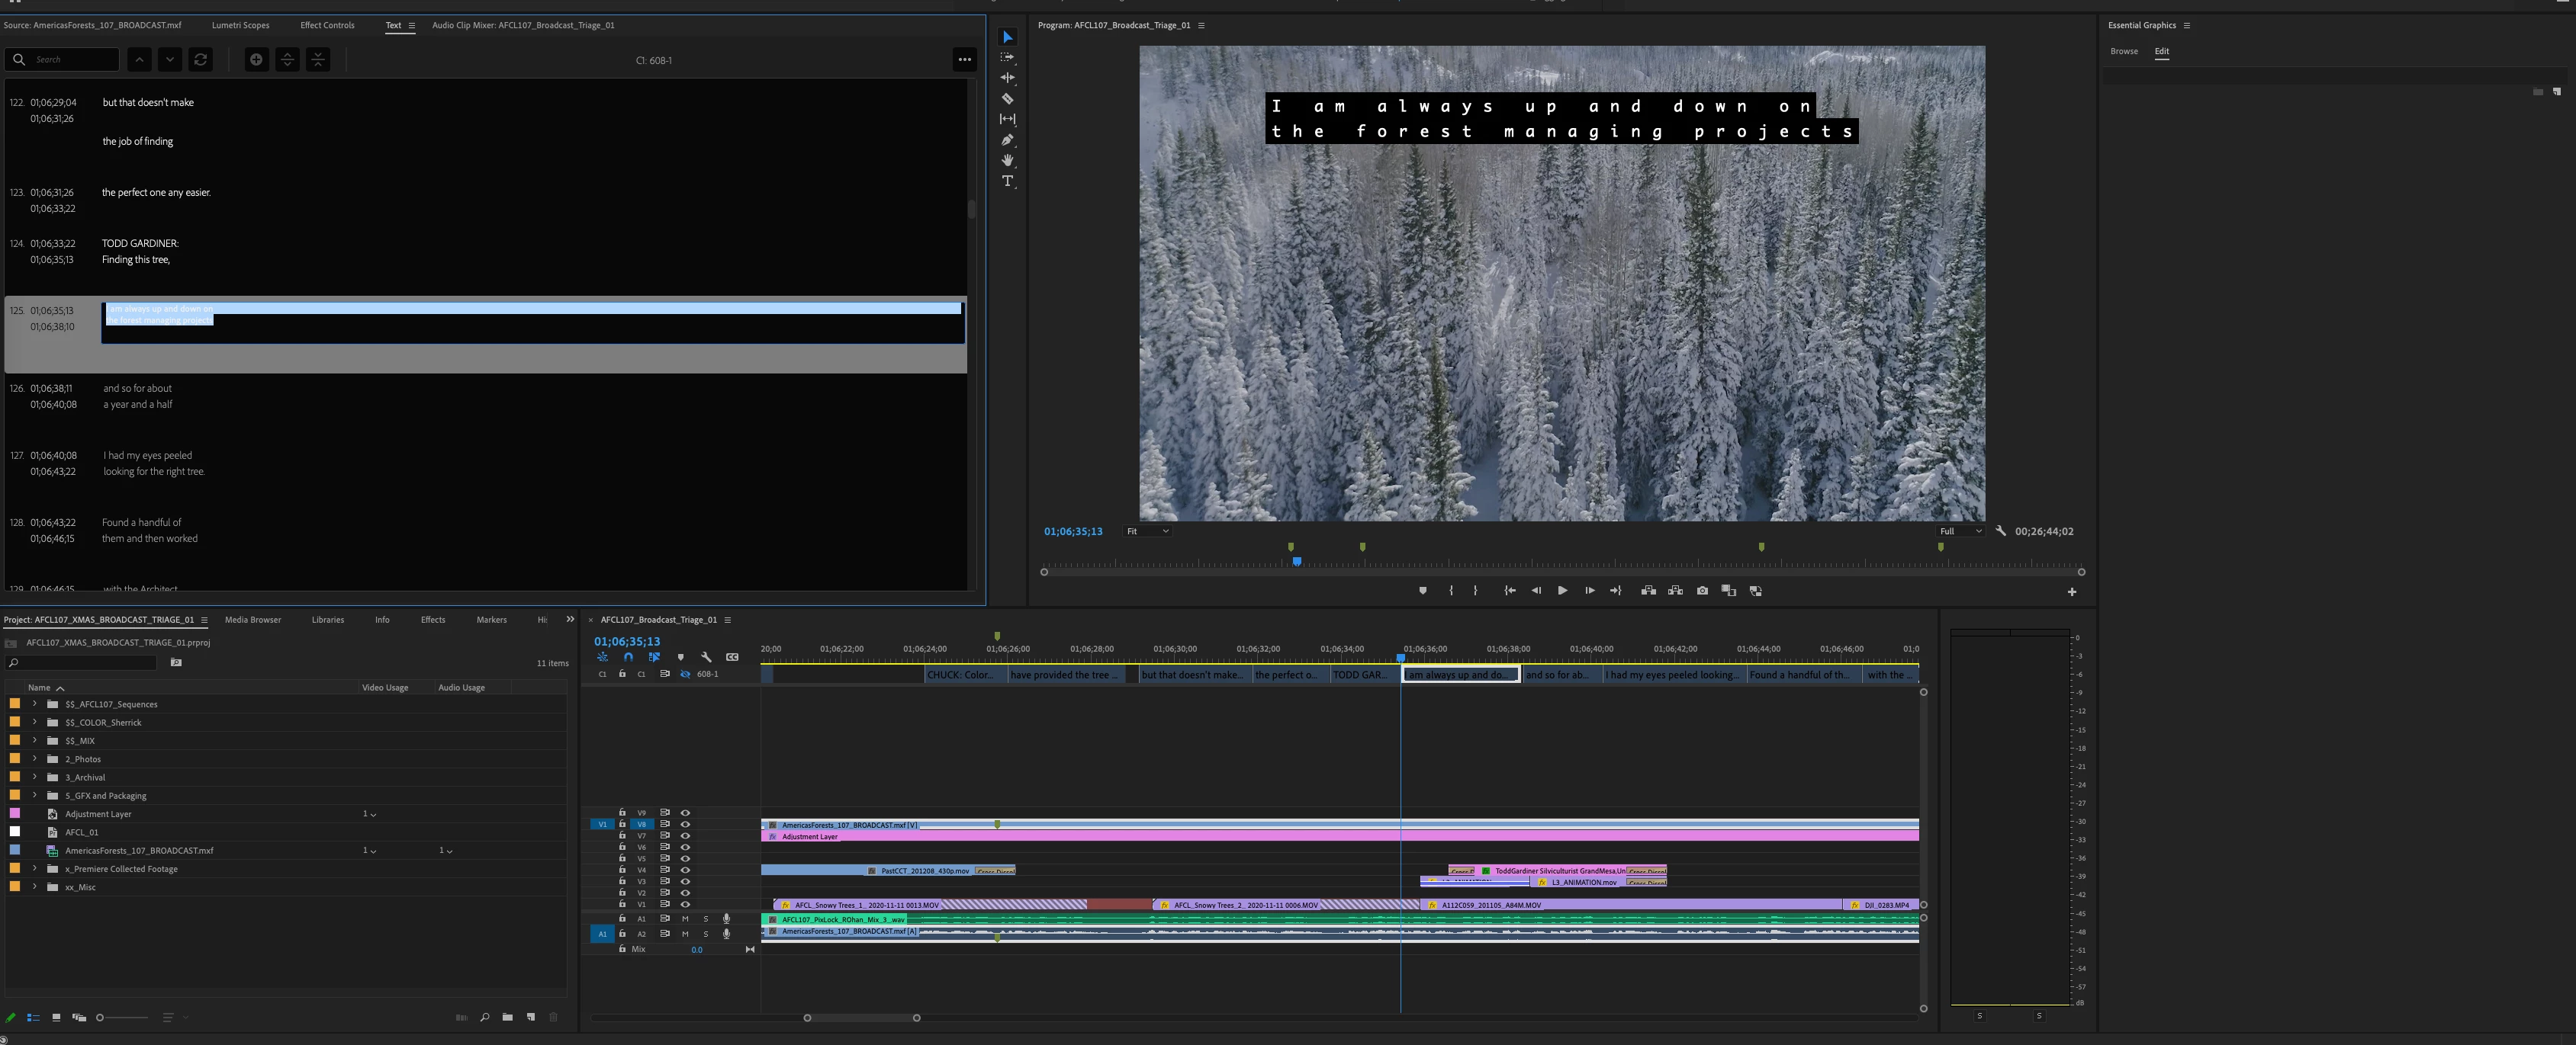Viewport: 2576px width, 1045px height.
Task: Expand the 2_Photos bin
Action: point(35,759)
